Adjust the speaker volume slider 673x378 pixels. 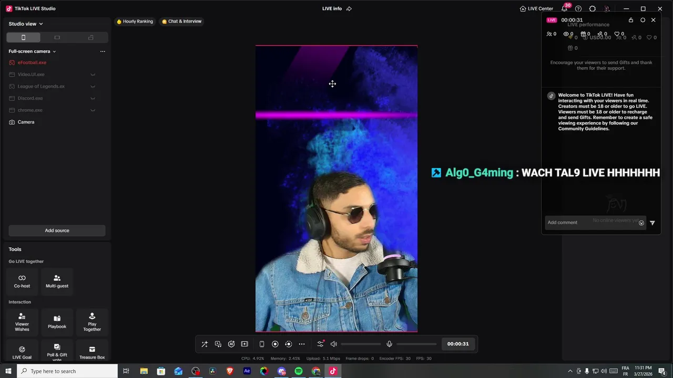tap(361, 344)
